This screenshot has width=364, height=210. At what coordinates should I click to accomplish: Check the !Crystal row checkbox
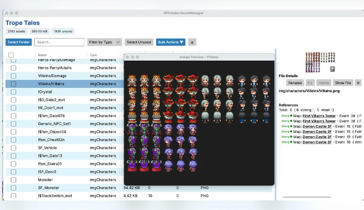click(13, 92)
